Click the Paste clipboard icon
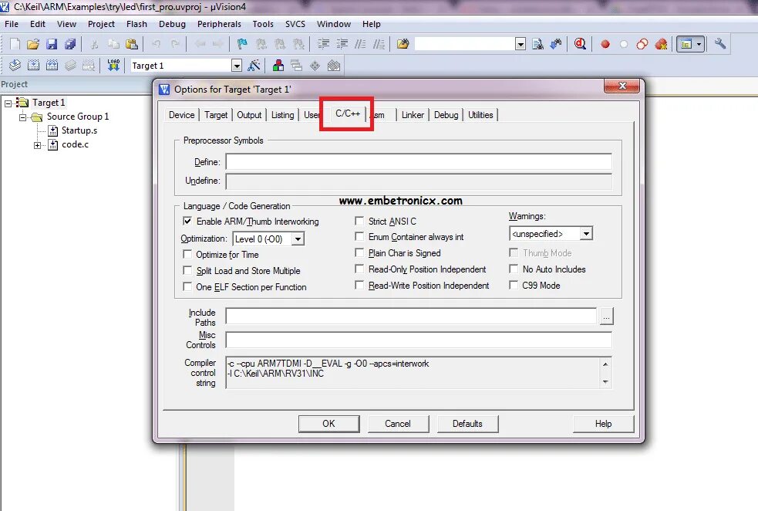 (132, 44)
